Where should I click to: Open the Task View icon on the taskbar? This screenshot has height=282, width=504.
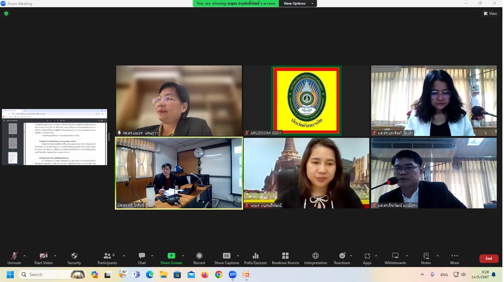108,275
